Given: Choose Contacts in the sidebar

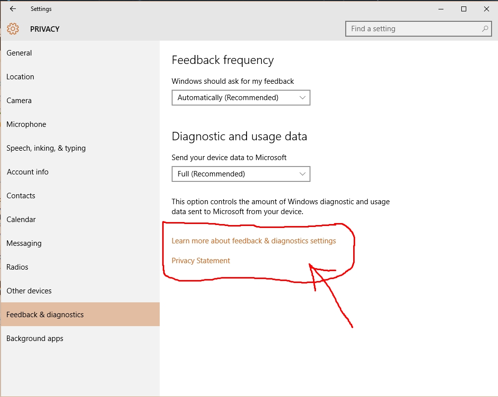Looking at the screenshot, I should pyautogui.click(x=21, y=196).
